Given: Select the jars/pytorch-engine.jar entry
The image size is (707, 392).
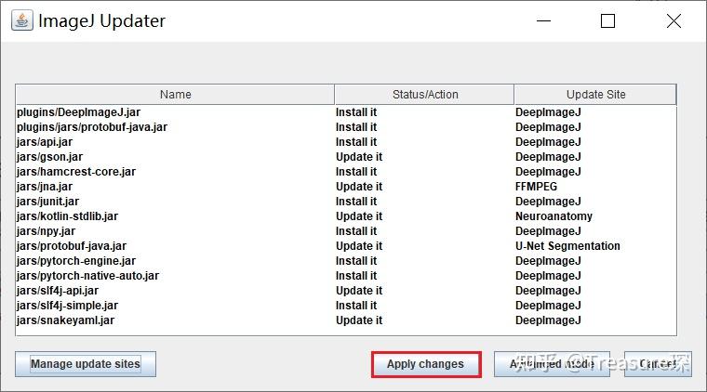Looking at the screenshot, I should coord(75,261).
